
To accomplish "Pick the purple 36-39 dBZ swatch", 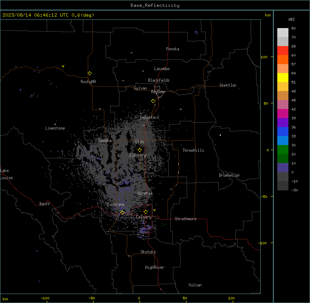I will tap(283, 123).
